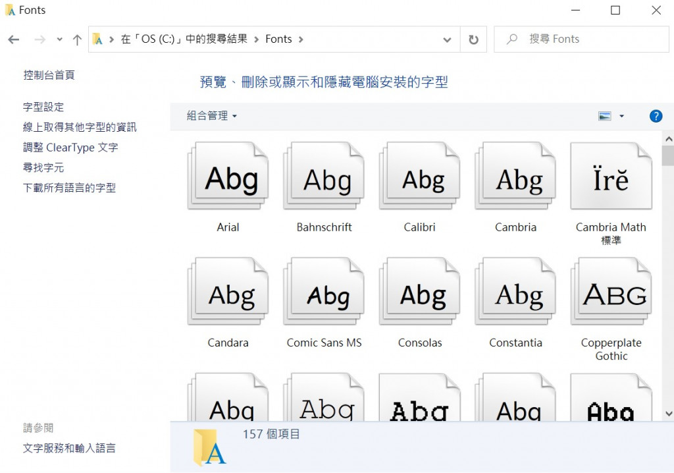Open 調整 ClearType 文字 link
The image size is (674, 473).
[70, 147]
